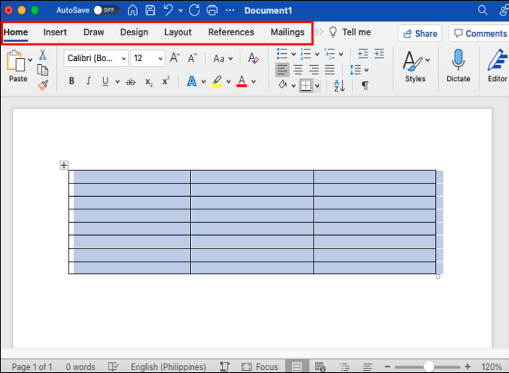Image resolution: width=509 pixels, height=373 pixels.
Task: Open the Comments button
Action: (479, 33)
